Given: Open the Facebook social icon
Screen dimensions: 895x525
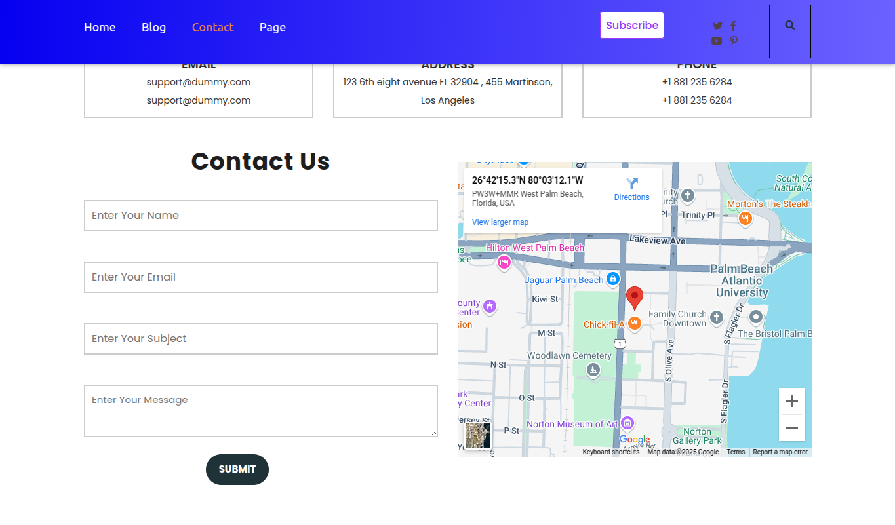Looking at the screenshot, I should tap(733, 26).
